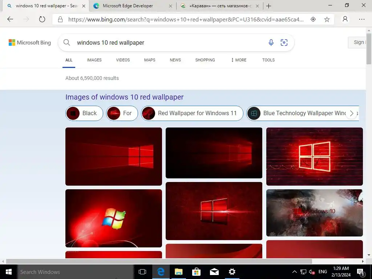Viewport: 372px width, 279px height.
Task: Open Images of windows 10 red wallpaper link
Action: (124, 97)
